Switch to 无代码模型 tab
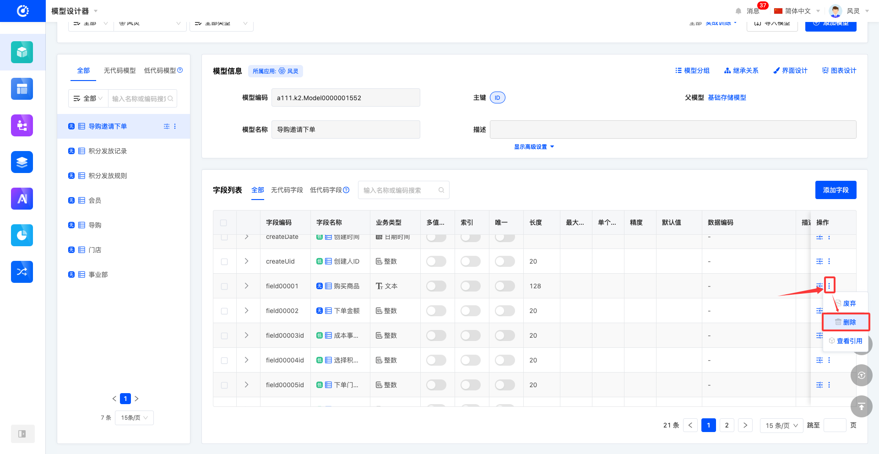This screenshot has width=879, height=454. tap(119, 70)
